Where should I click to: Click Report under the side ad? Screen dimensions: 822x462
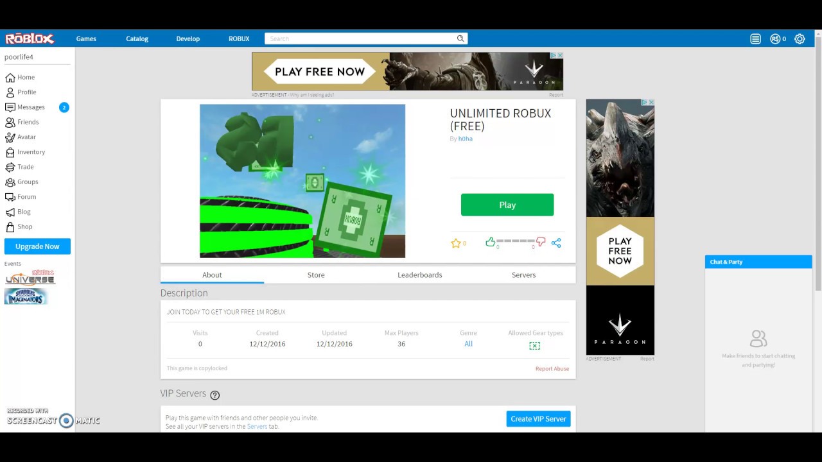(x=647, y=359)
